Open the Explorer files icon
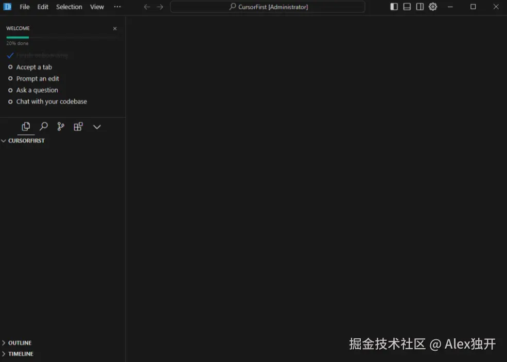This screenshot has width=507, height=362. coord(26,127)
